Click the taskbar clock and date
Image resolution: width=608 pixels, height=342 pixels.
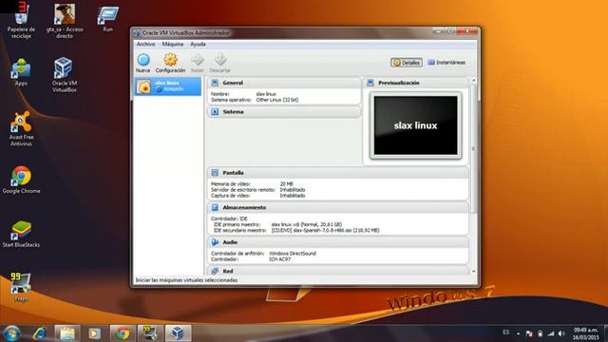click(x=586, y=333)
